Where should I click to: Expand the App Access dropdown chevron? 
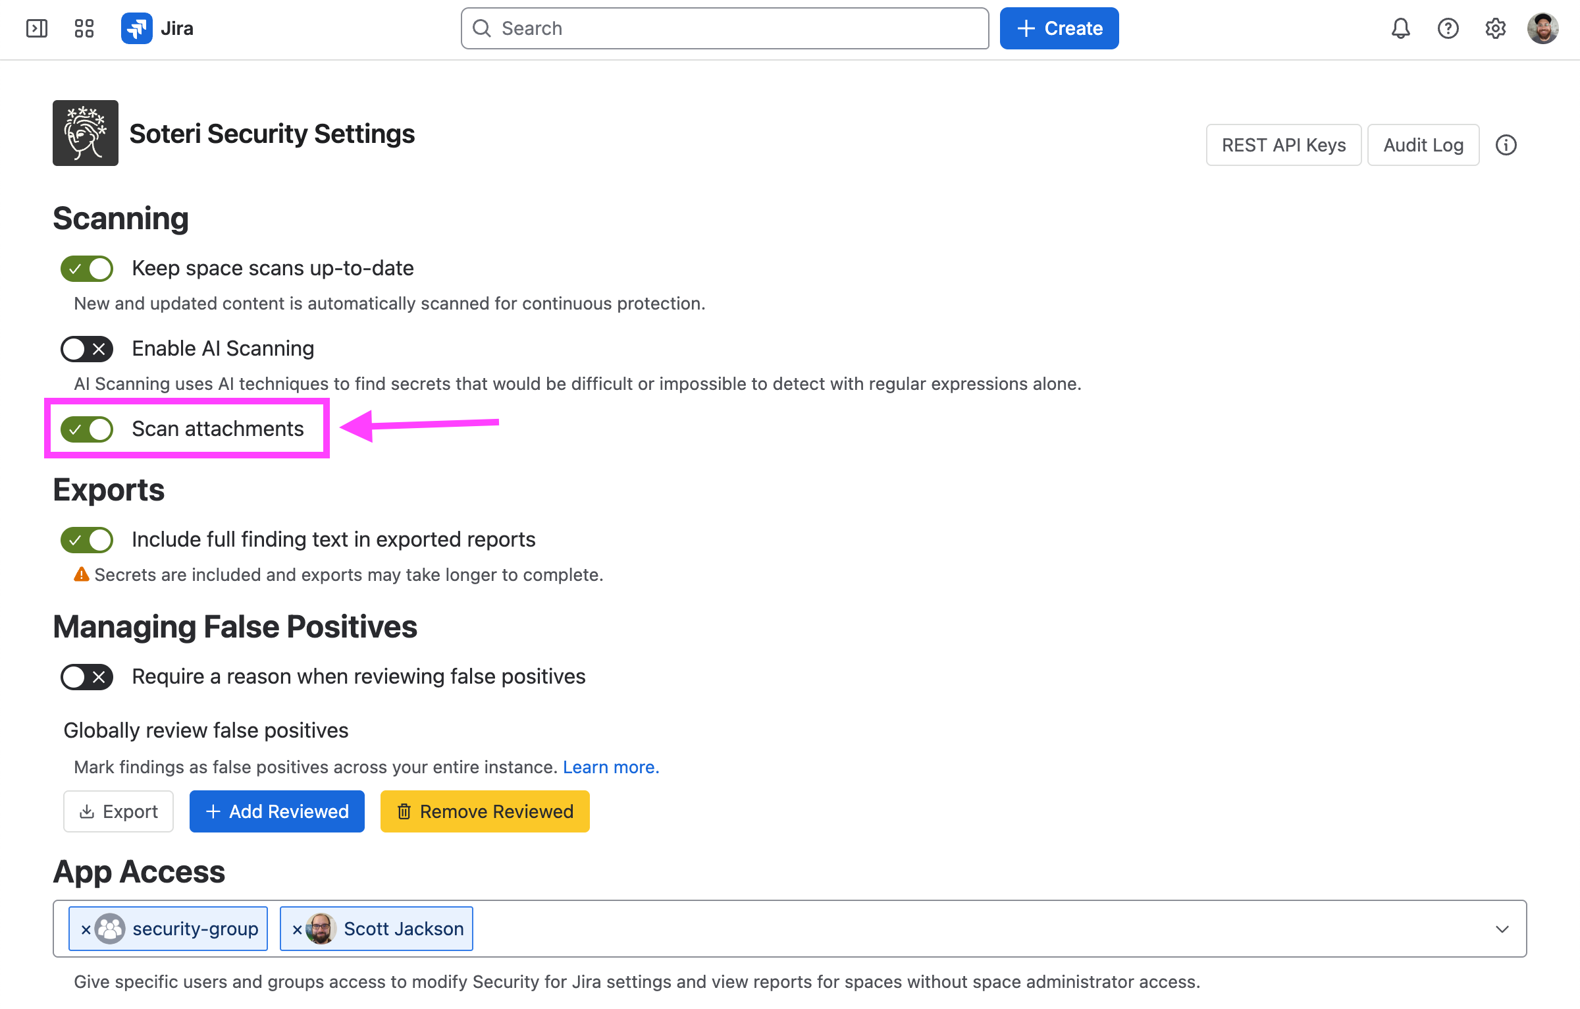point(1502,929)
